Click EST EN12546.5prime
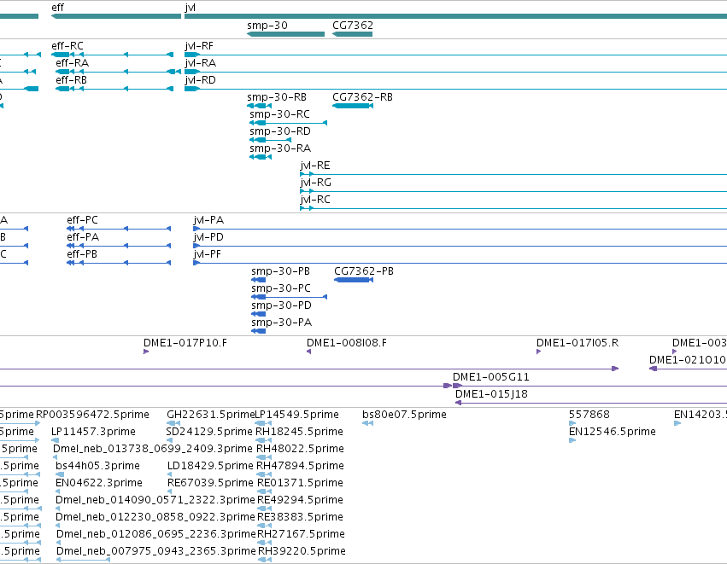 point(572,440)
